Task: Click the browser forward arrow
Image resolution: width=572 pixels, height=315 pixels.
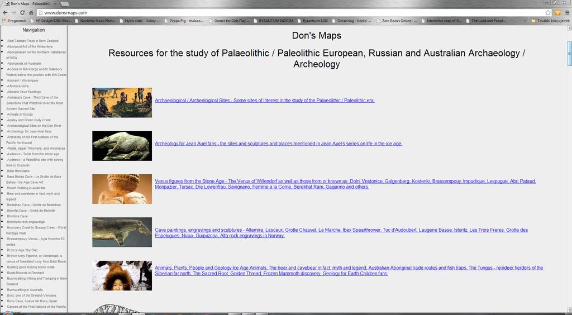Action: pyautogui.click(x=13, y=12)
